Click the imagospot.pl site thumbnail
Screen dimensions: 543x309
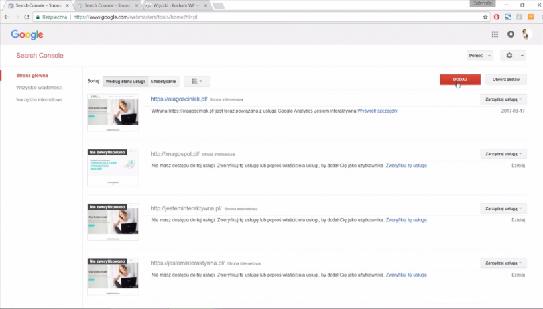tap(113, 167)
